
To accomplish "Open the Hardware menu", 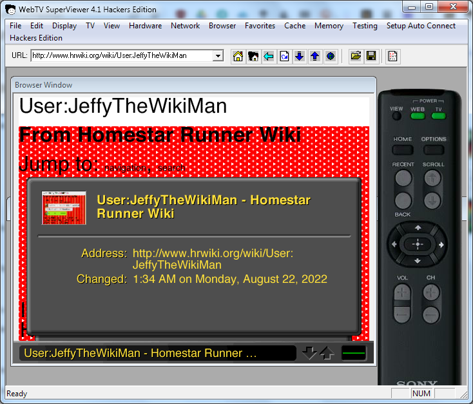I will click(145, 26).
